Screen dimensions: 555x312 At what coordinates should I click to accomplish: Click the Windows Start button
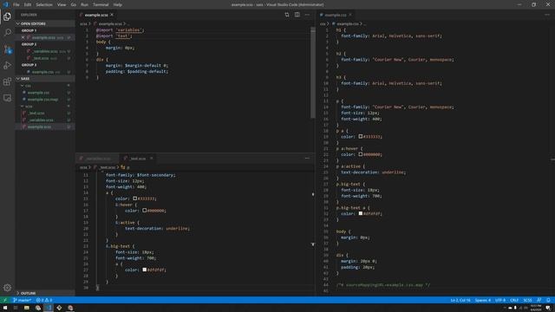pyautogui.click(x=5, y=308)
